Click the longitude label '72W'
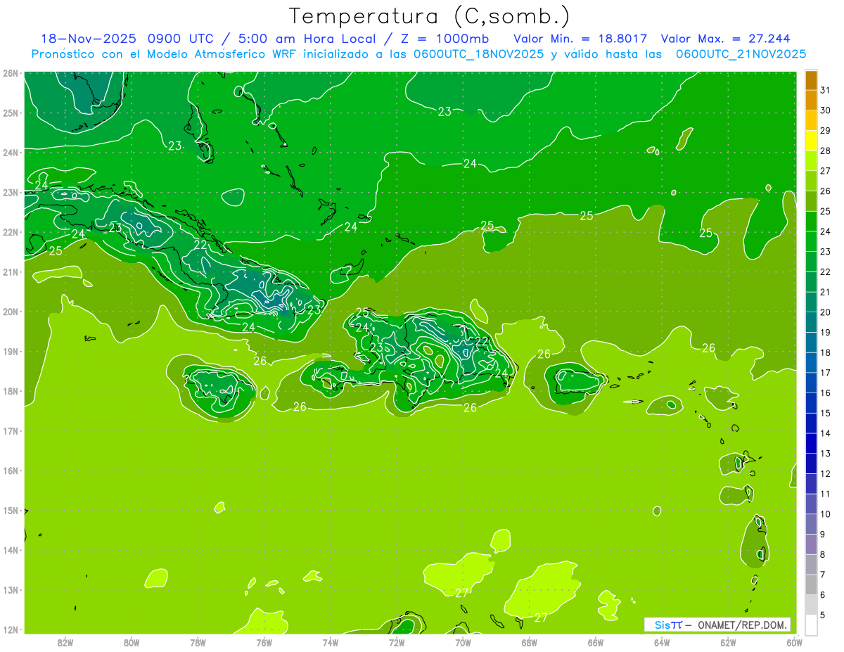Screen dimensions: 844x652 click(x=397, y=642)
